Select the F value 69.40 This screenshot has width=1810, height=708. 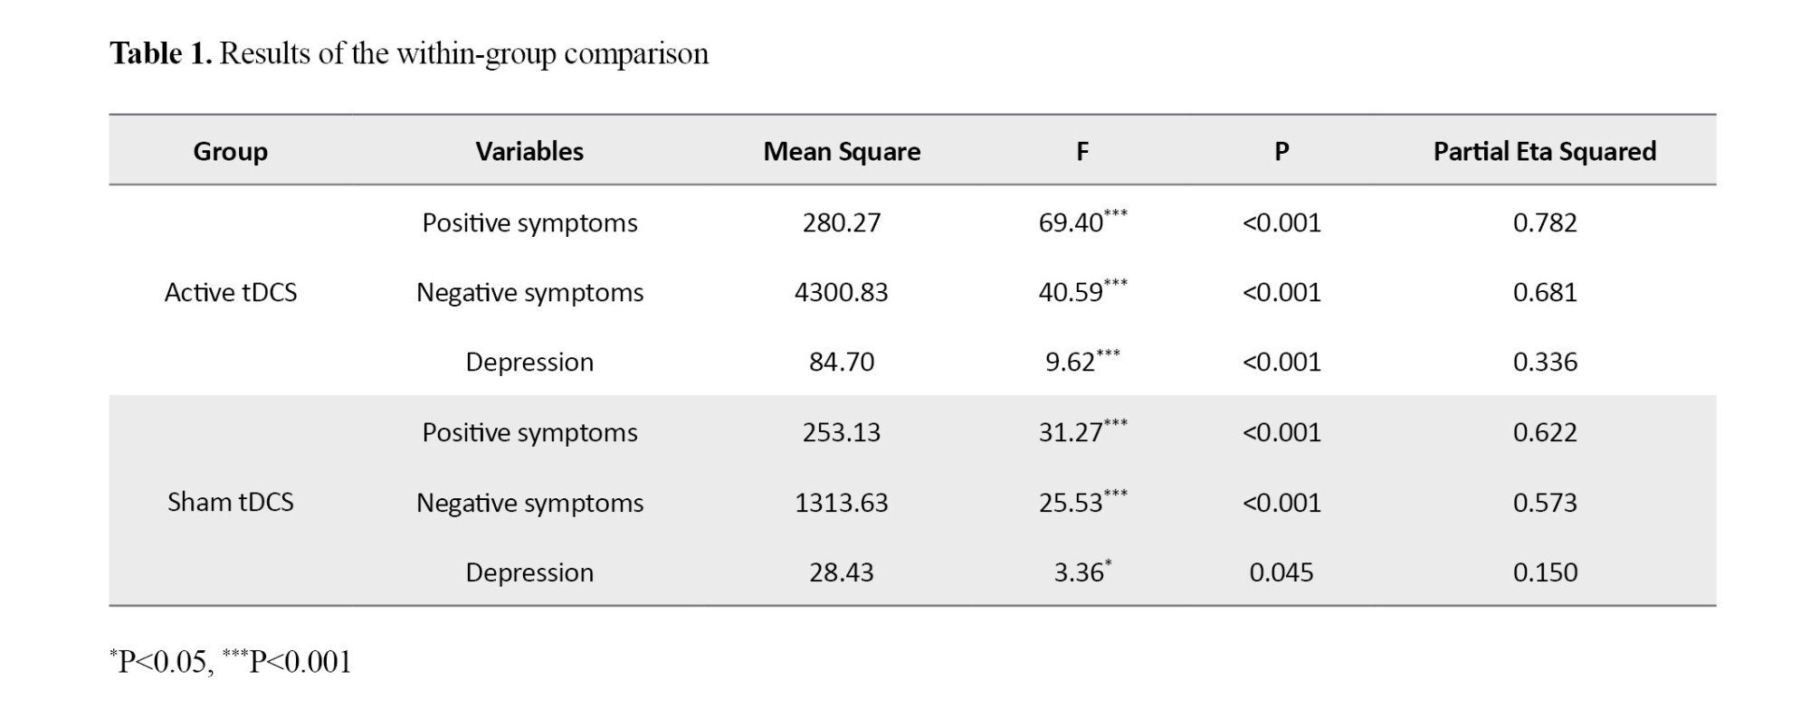coord(1072,222)
